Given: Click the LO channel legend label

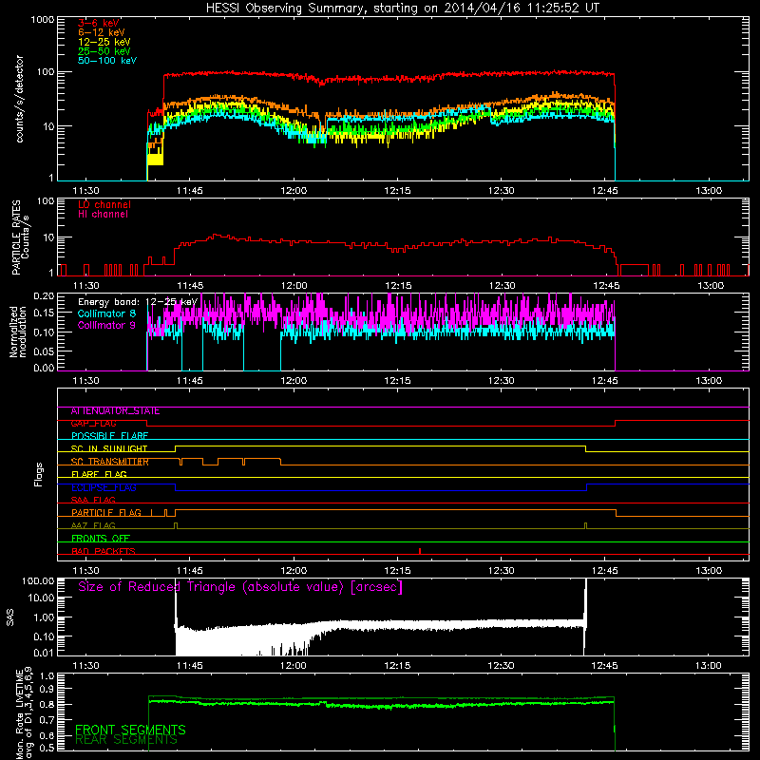Looking at the screenshot, I should click(x=104, y=204).
